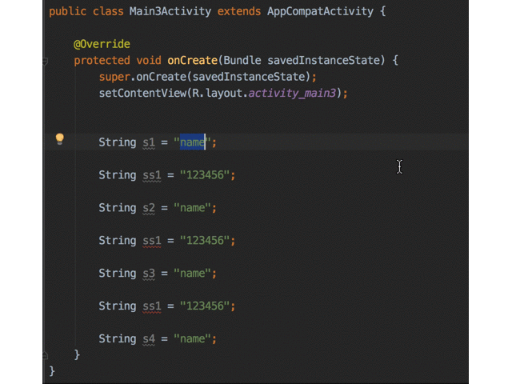Click the class name Main3Activity
Image resolution: width=512 pixels, height=384 pixels.
[x=170, y=11]
